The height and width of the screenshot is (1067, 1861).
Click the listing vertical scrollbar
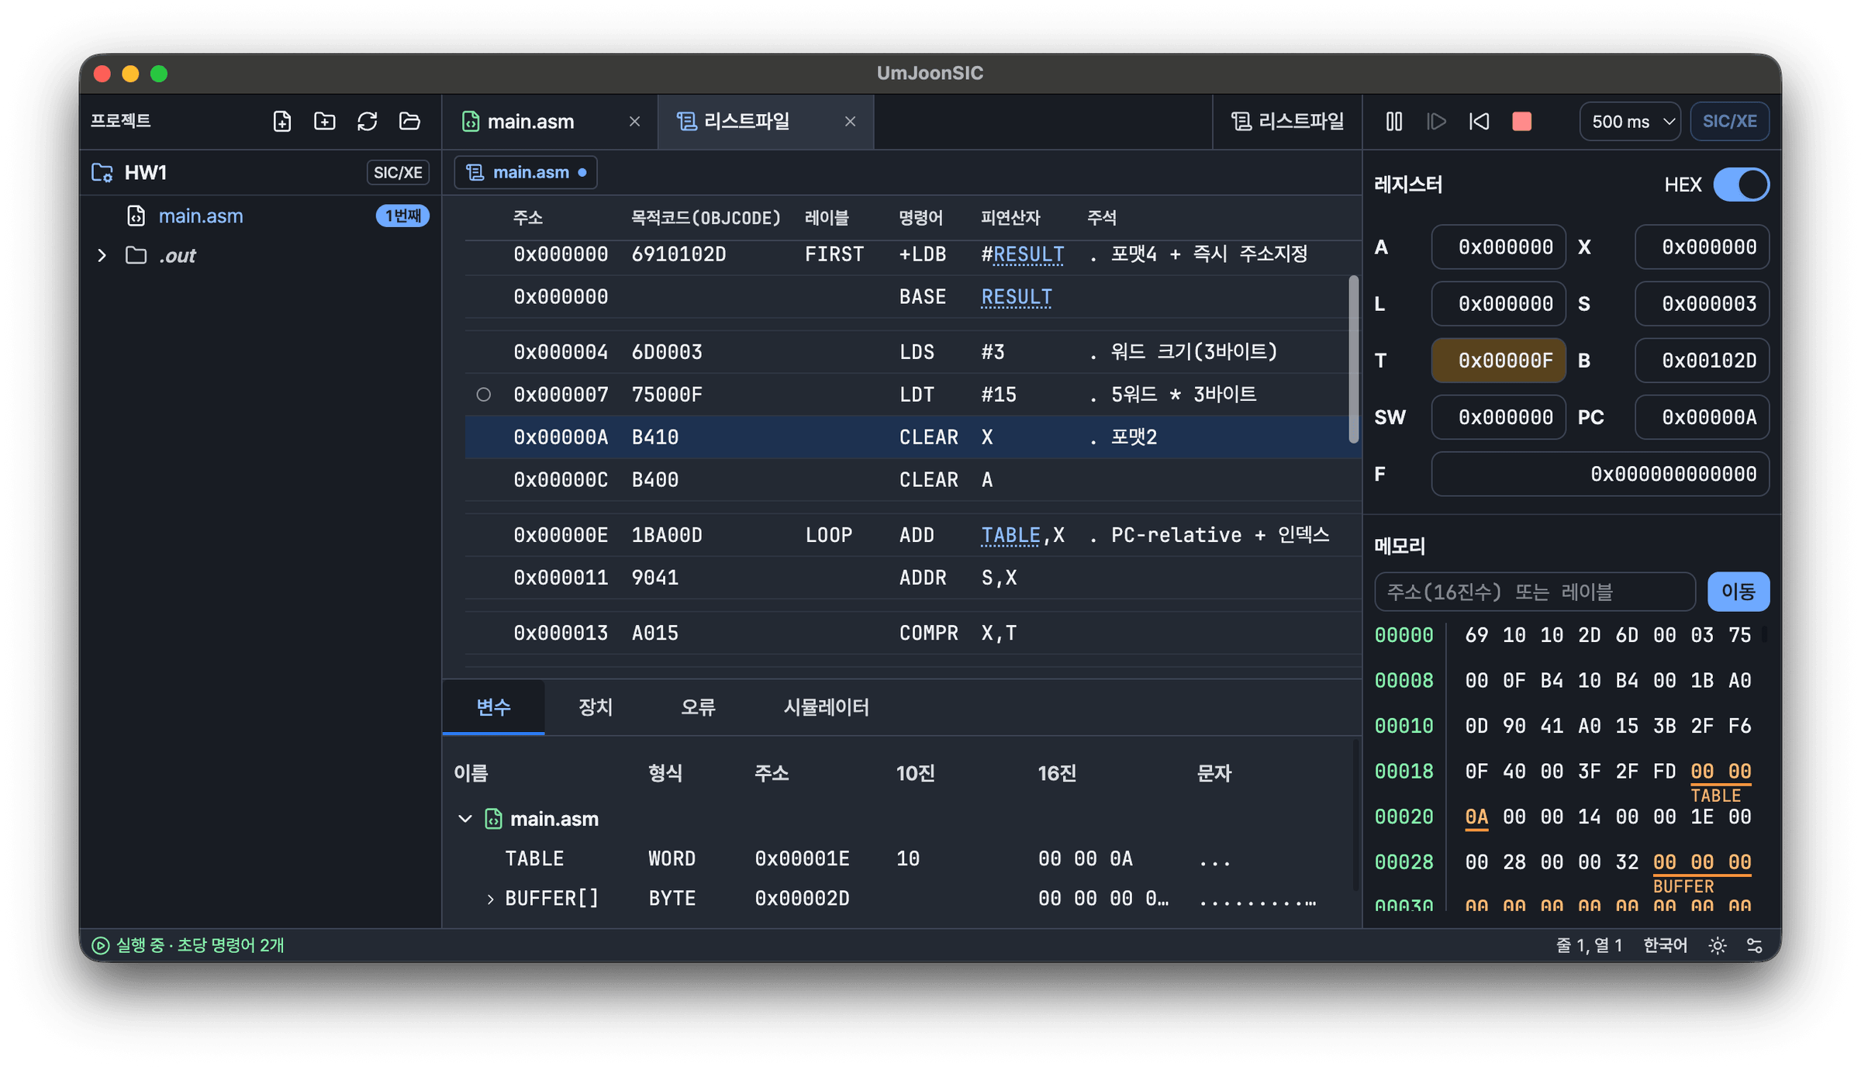(1354, 359)
